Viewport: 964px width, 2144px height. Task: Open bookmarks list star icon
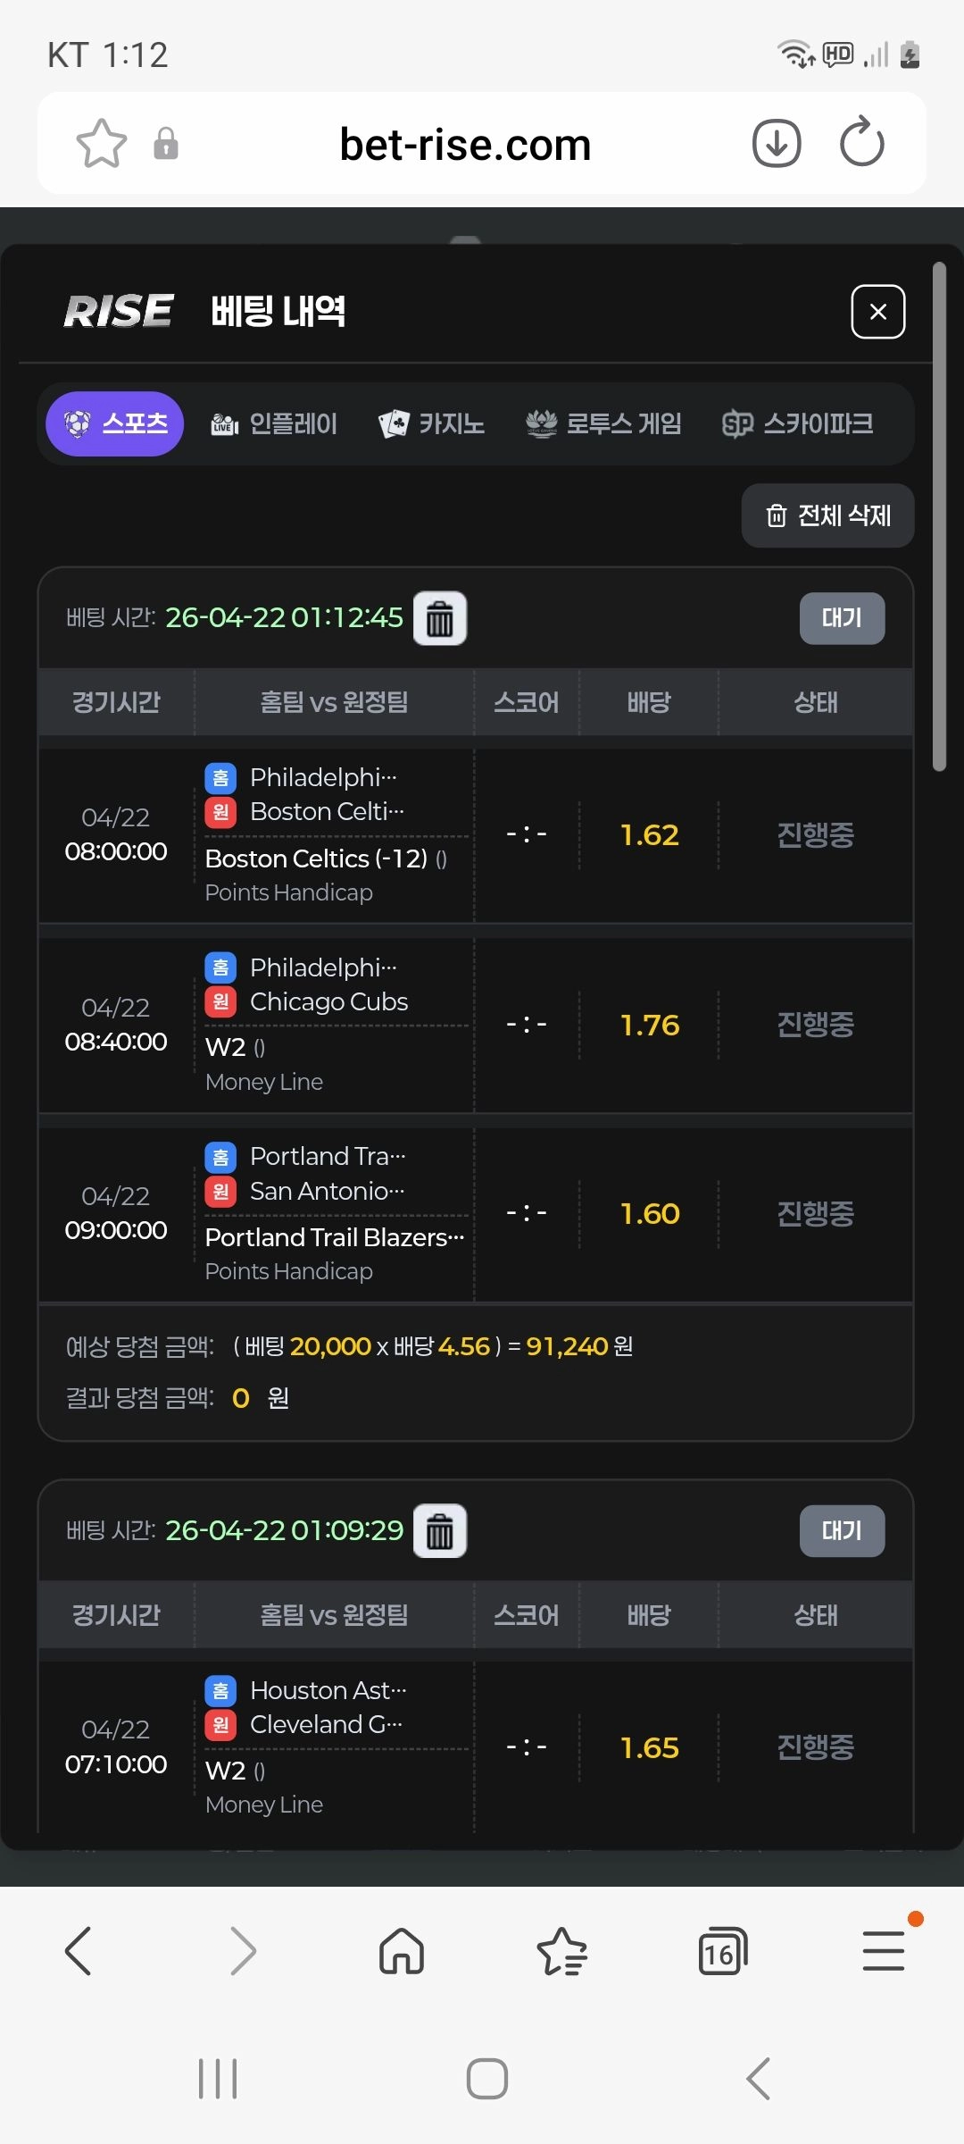pos(561,1951)
